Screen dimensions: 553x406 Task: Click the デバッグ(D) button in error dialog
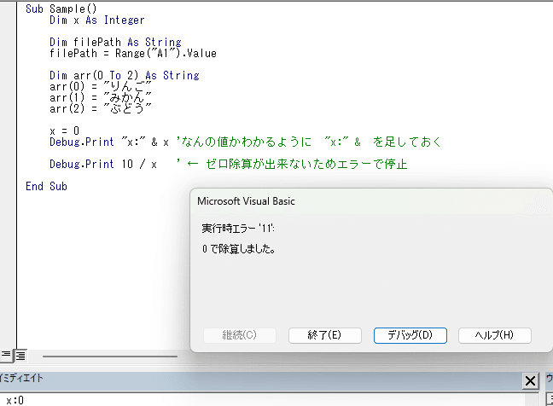[410, 335]
